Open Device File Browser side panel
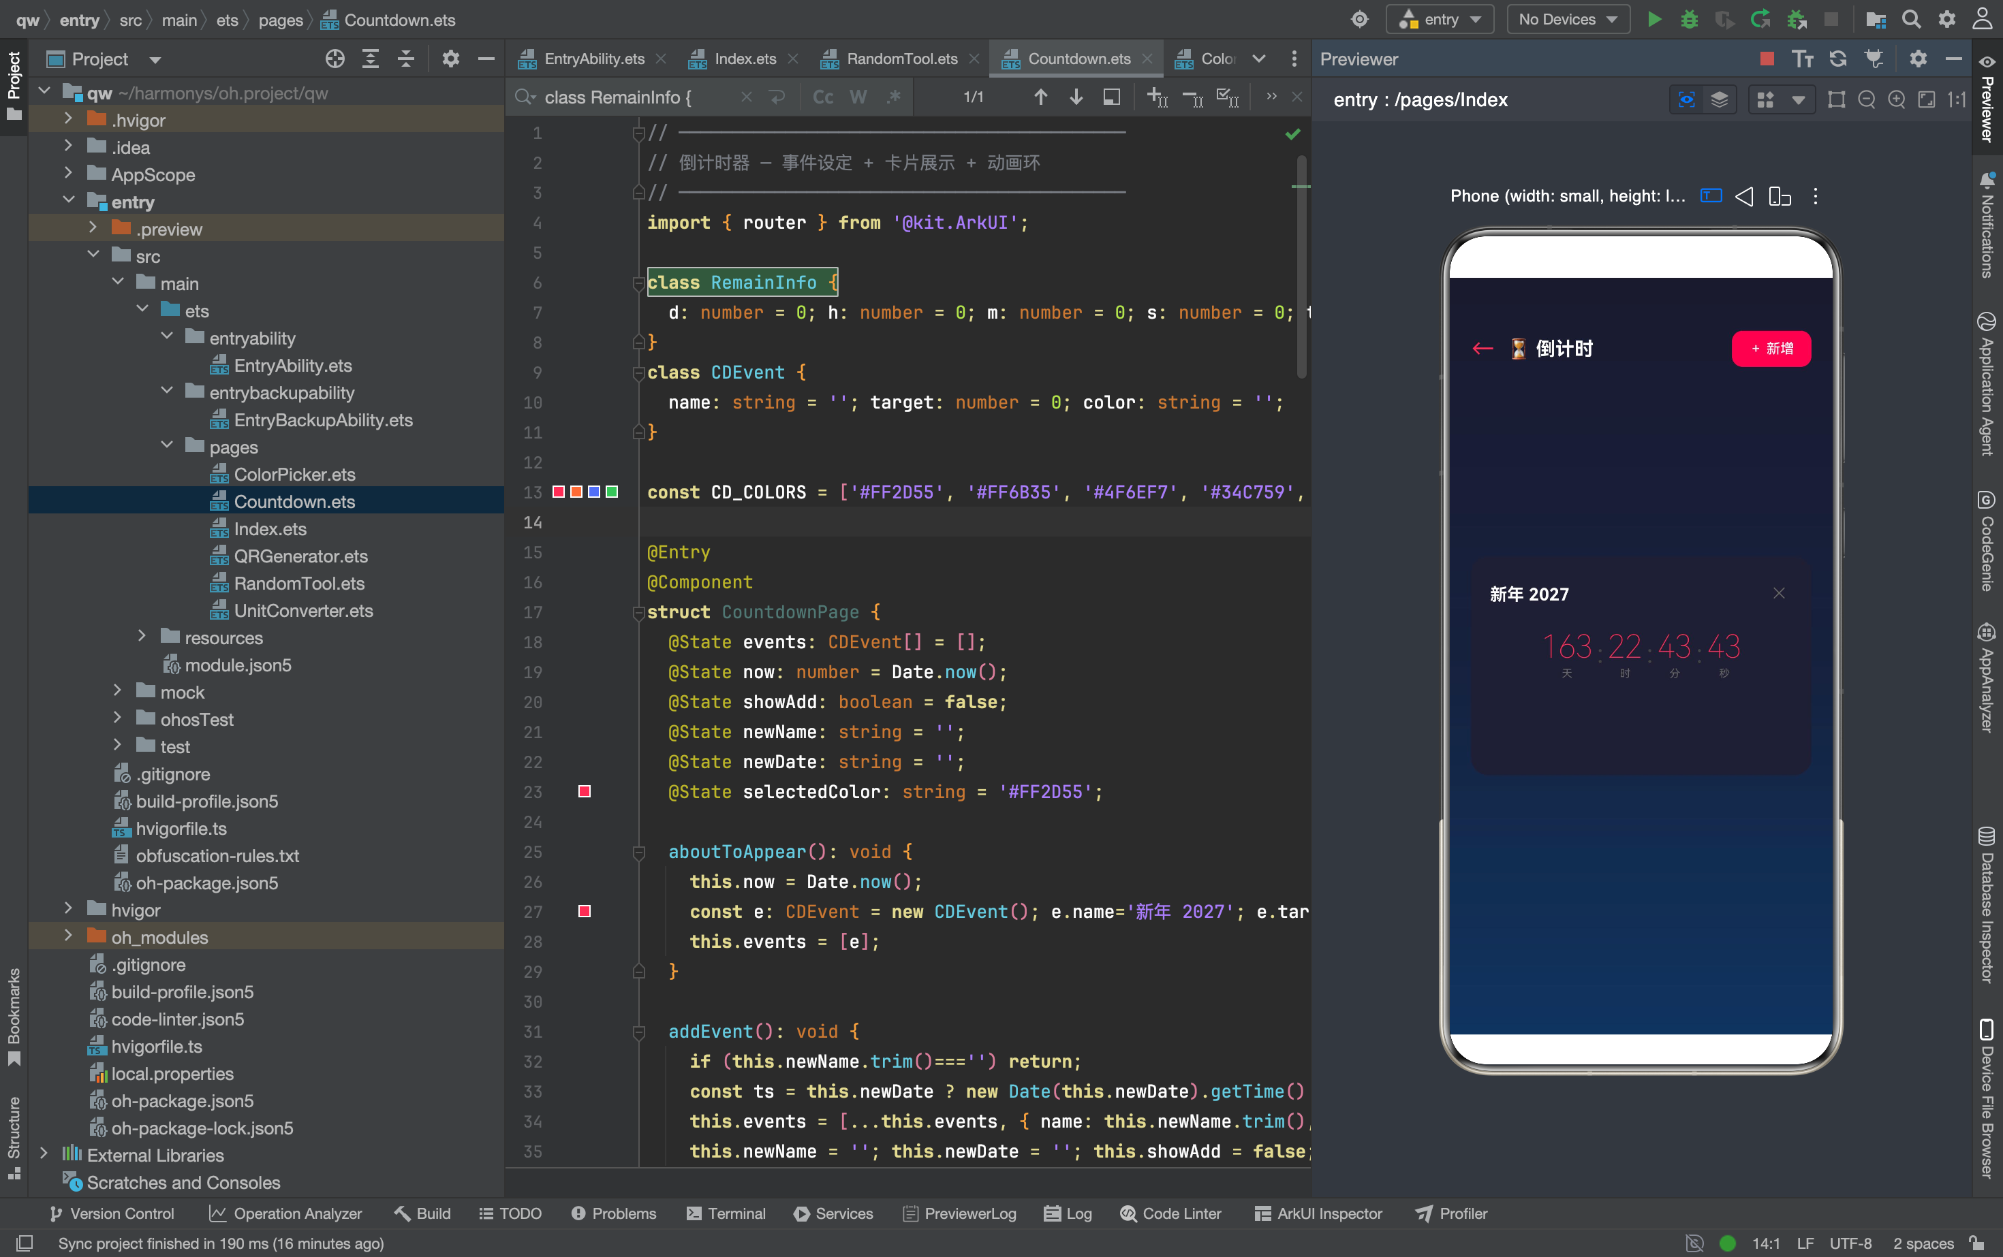 [x=1987, y=1098]
